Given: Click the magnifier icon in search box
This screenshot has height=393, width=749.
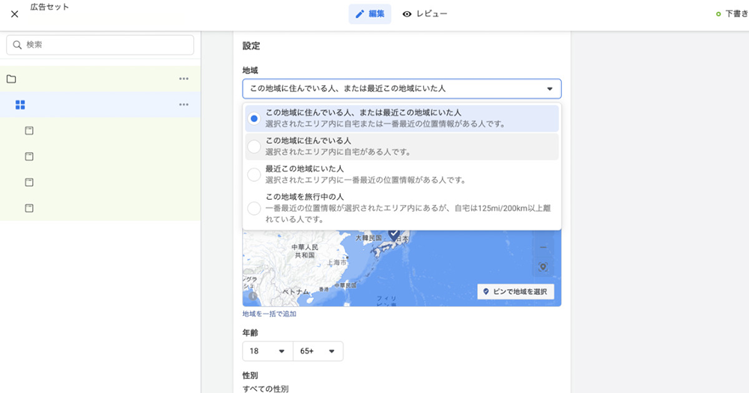Looking at the screenshot, I should (x=17, y=45).
